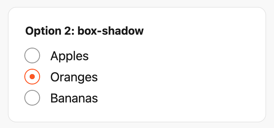Click the empty gray circle beside Bananas

(32, 98)
